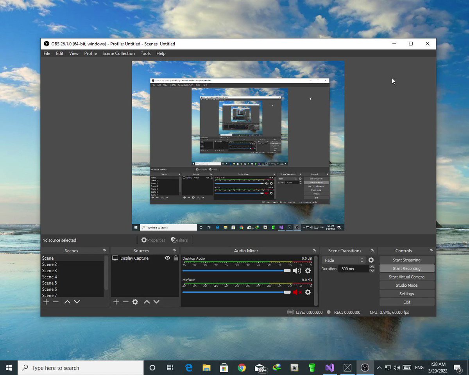Click the Exit button
The image size is (469, 375).
pos(406,302)
